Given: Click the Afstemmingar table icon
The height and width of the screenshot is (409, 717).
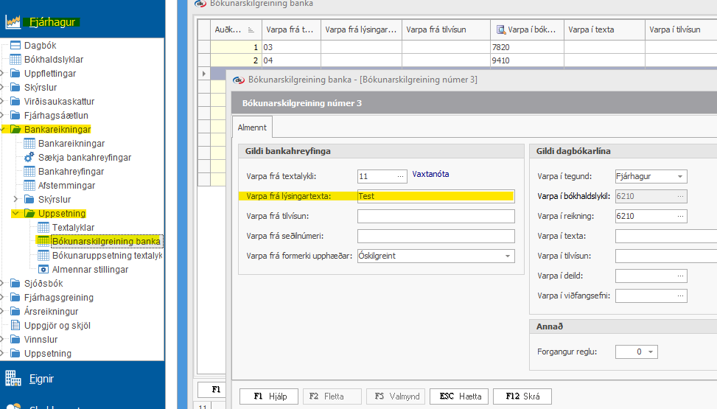Looking at the screenshot, I should (29, 186).
